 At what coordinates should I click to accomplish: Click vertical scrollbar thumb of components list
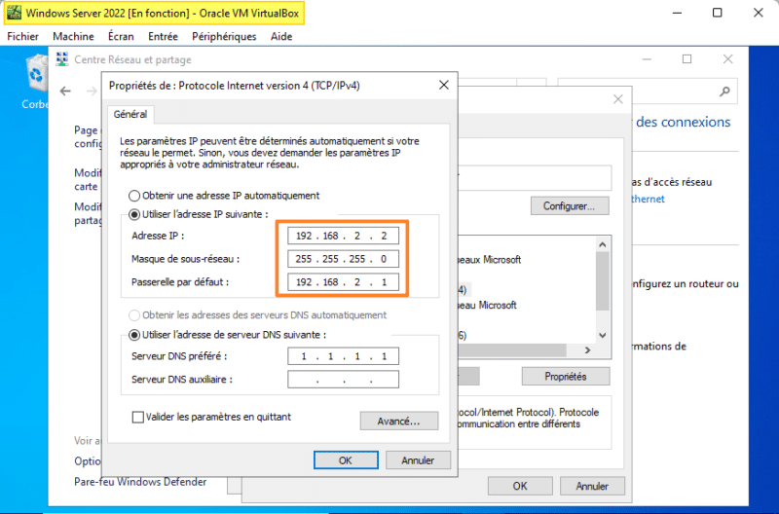click(x=603, y=281)
